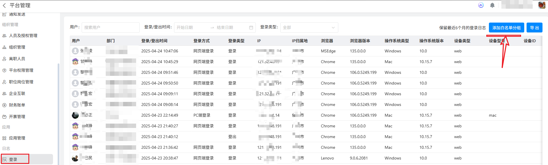Click the 导出 button
548x165 pixels.
click(534, 28)
